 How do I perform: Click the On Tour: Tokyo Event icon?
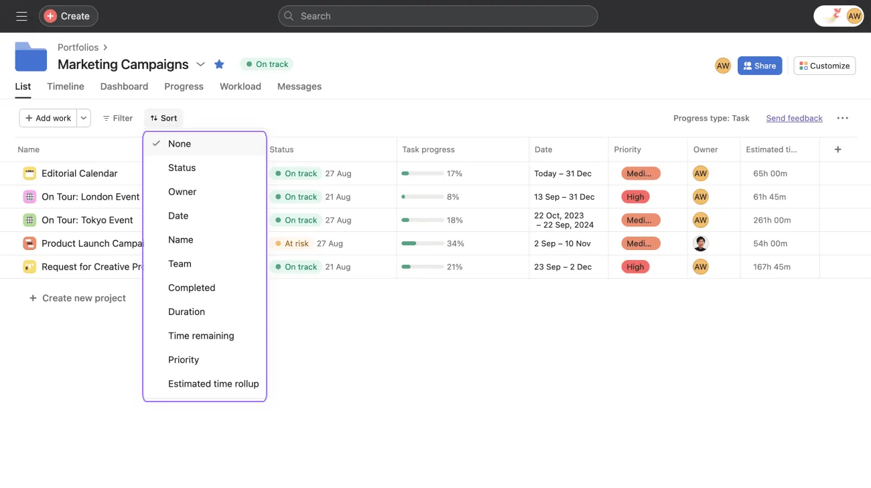pos(29,220)
